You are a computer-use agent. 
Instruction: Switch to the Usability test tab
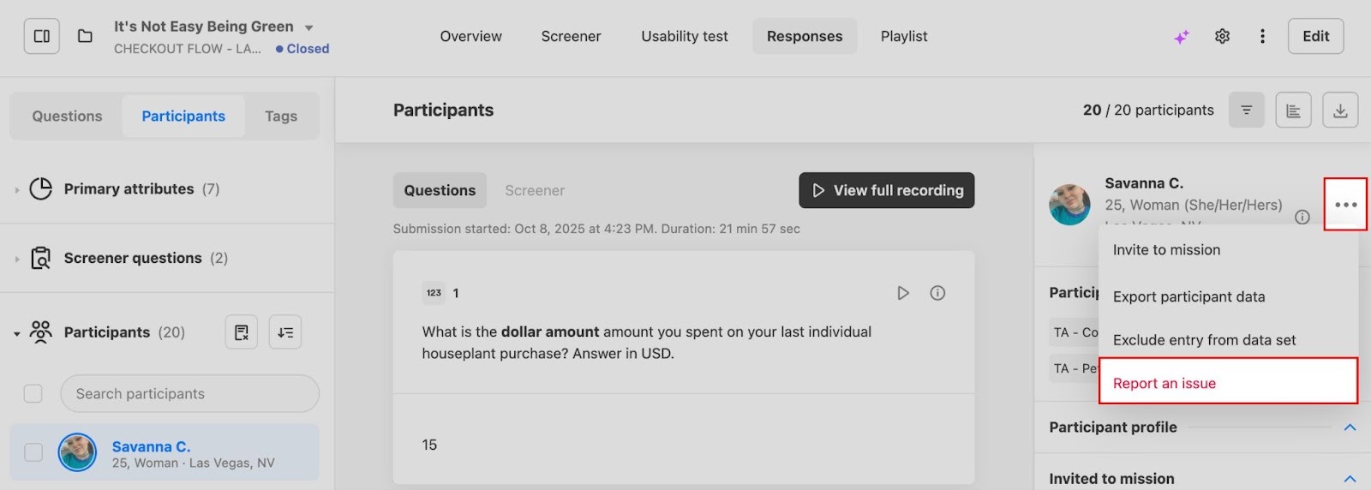point(684,36)
